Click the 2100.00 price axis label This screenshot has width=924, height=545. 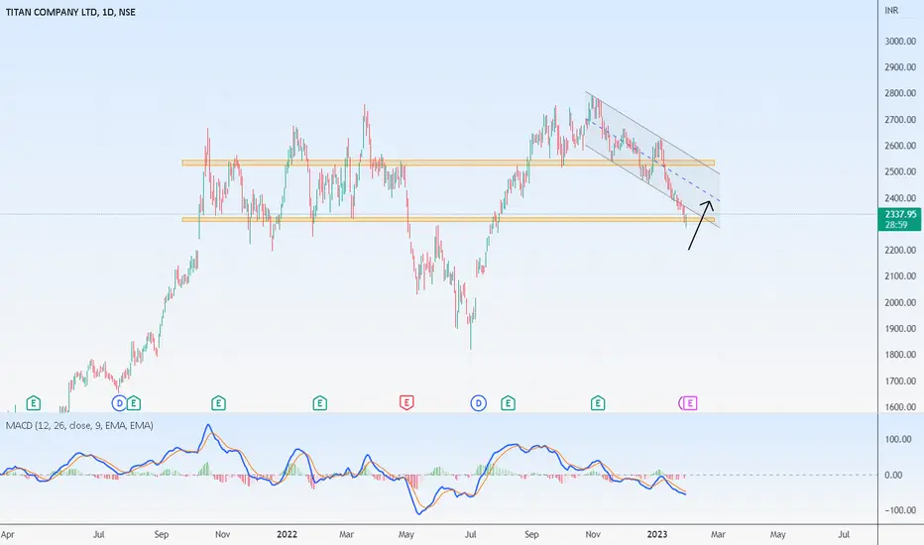click(x=900, y=275)
